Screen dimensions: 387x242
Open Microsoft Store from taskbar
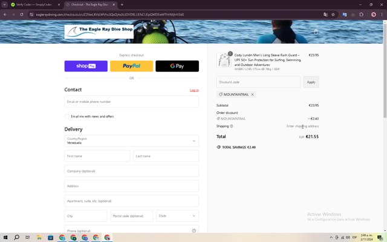click(x=51, y=238)
